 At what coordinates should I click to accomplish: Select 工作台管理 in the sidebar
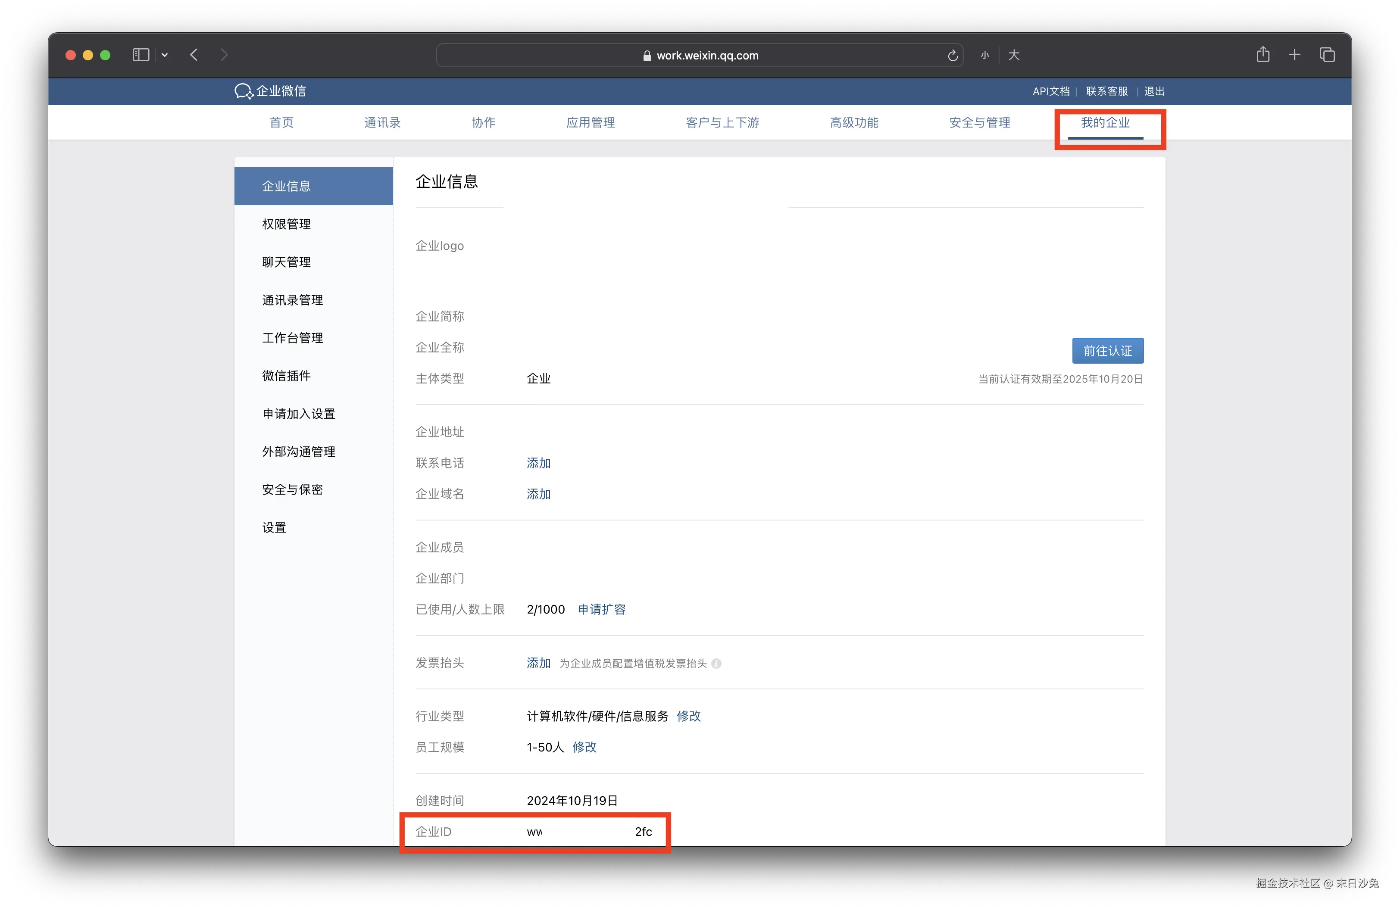tap(313, 338)
